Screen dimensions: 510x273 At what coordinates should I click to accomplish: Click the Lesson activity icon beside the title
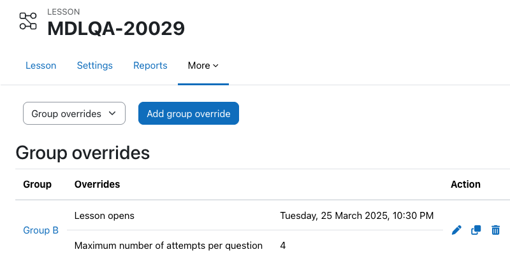[28, 21]
